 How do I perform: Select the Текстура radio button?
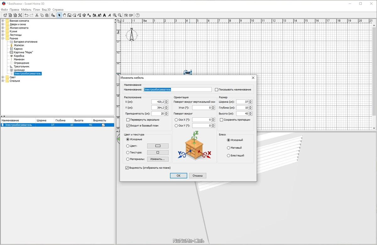point(128,152)
